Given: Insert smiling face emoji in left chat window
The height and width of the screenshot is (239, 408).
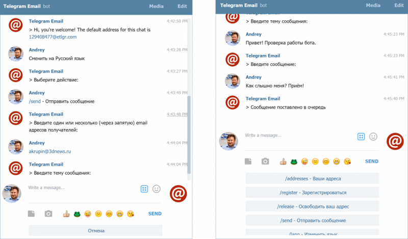Looking at the screenshot, I should 109,214.
